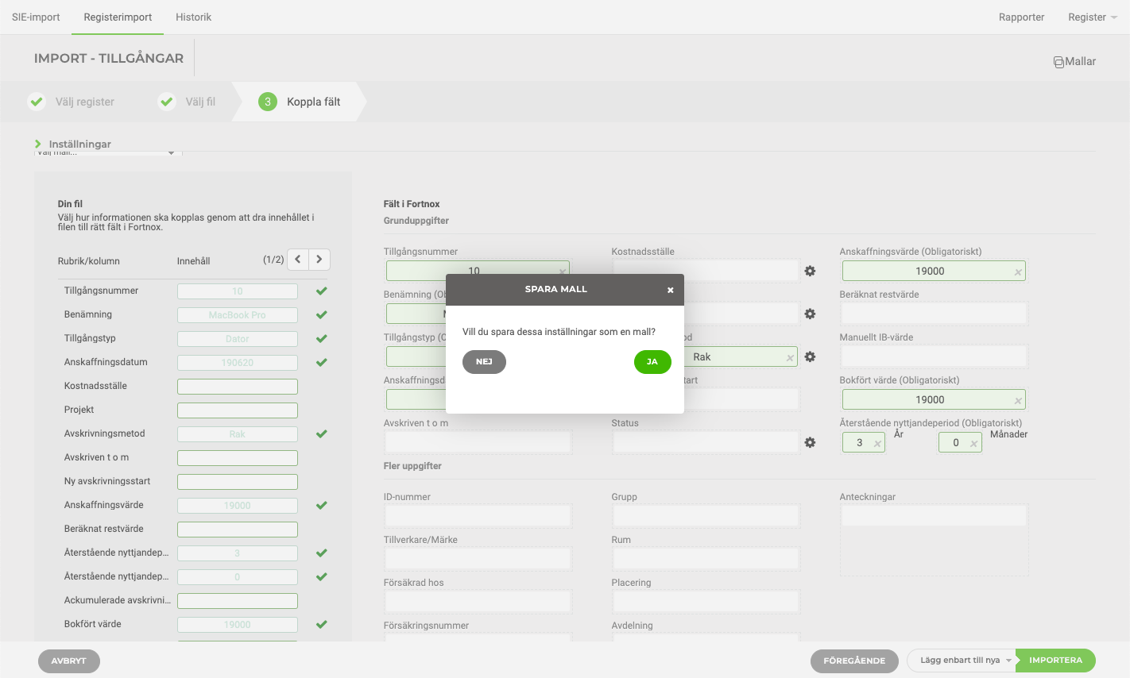The image size is (1130, 678).
Task: Start import with IMPORTERA button
Action: coord(1055,661)
